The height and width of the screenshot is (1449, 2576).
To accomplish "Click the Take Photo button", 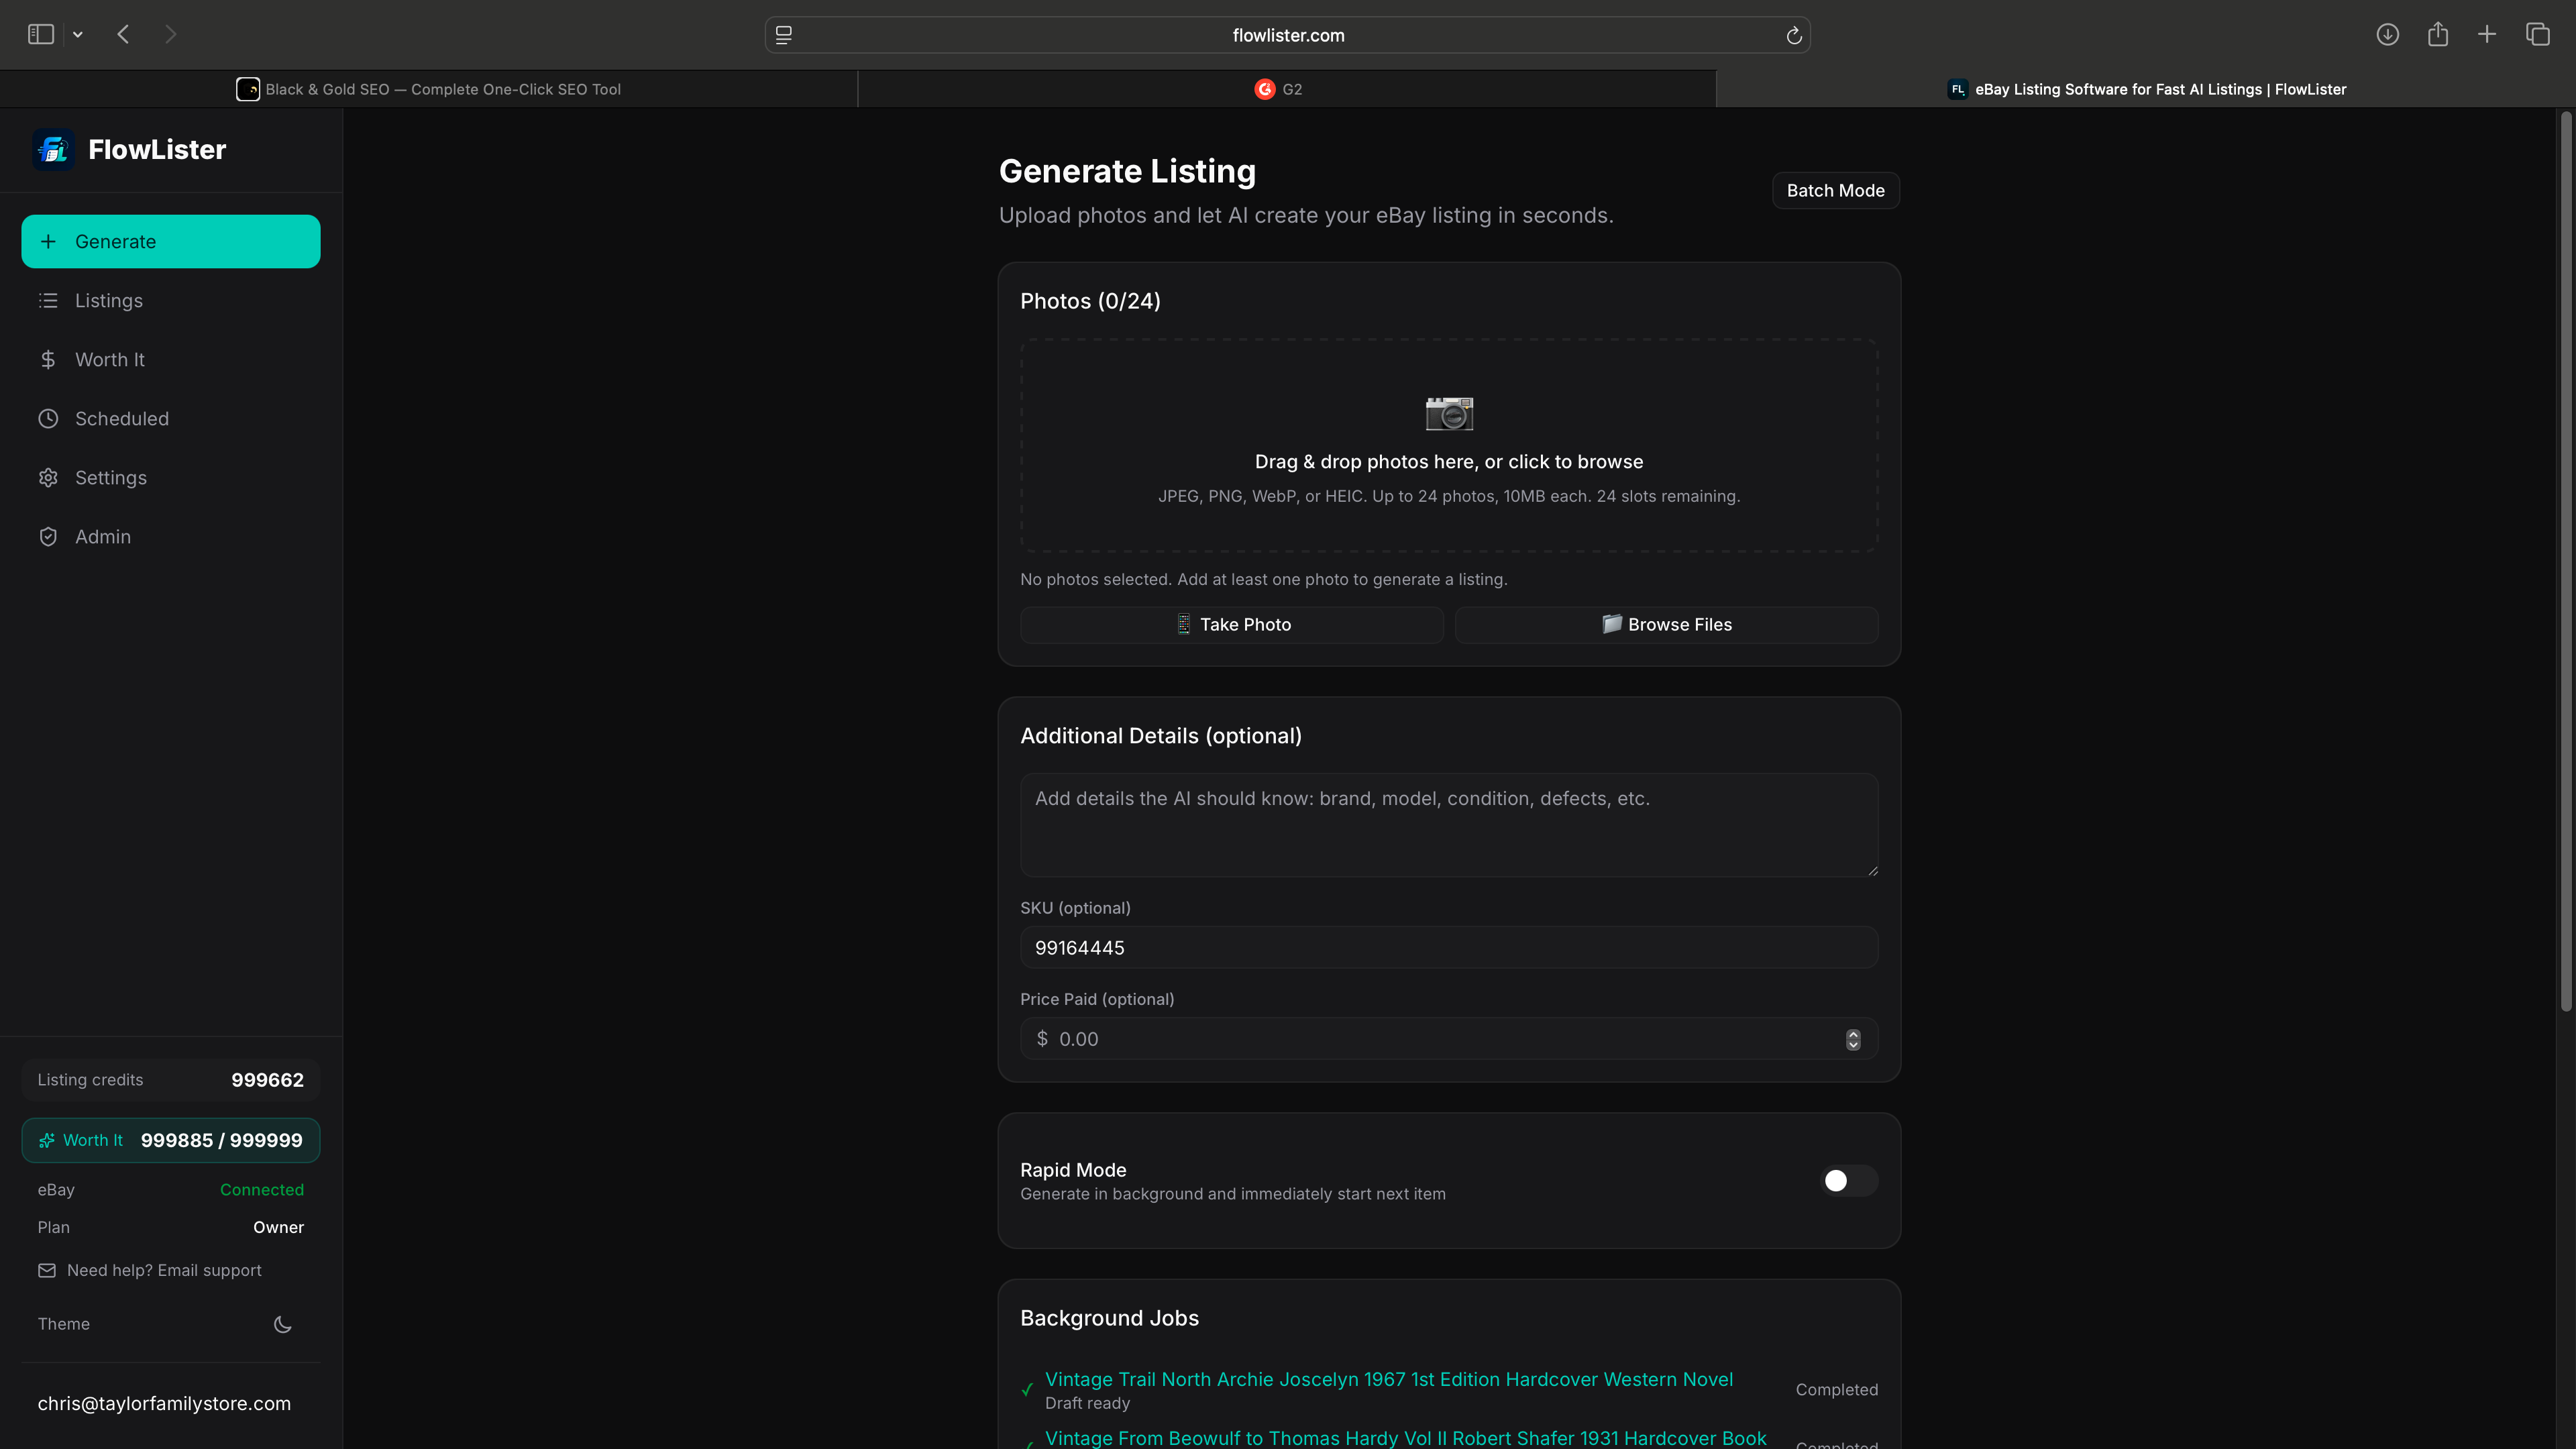I will pyautogui.click(x=1232, y=625).
